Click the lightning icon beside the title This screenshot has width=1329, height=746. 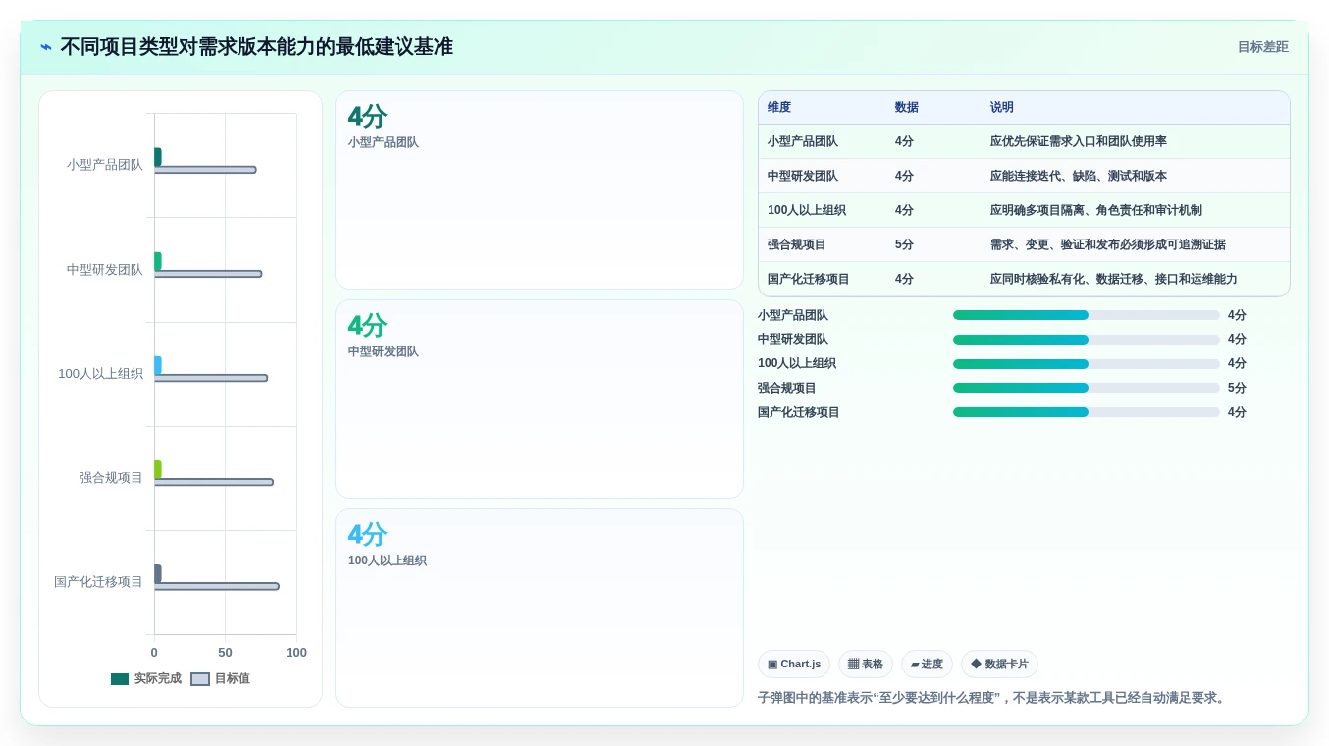(x=46, y=47)
